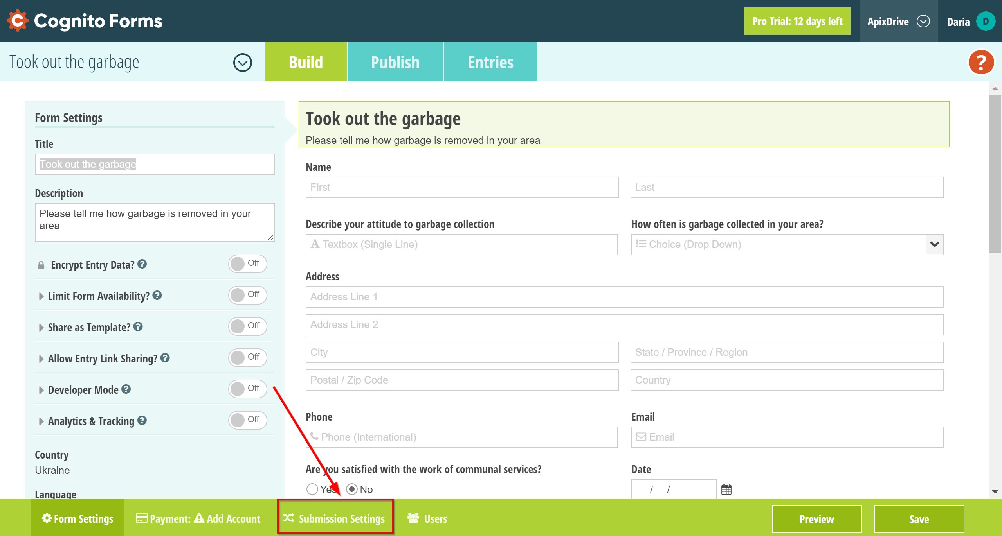
Task: Click the calendar icon next to Date field
Action: point(727,490)
